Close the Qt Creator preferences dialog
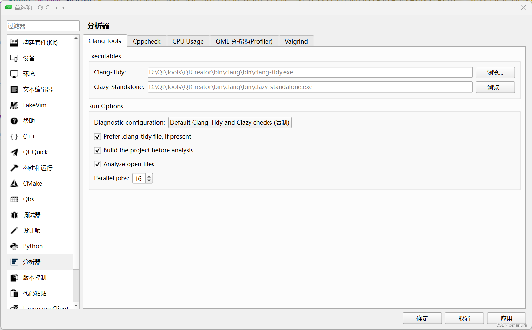 [x=524, y=7]
